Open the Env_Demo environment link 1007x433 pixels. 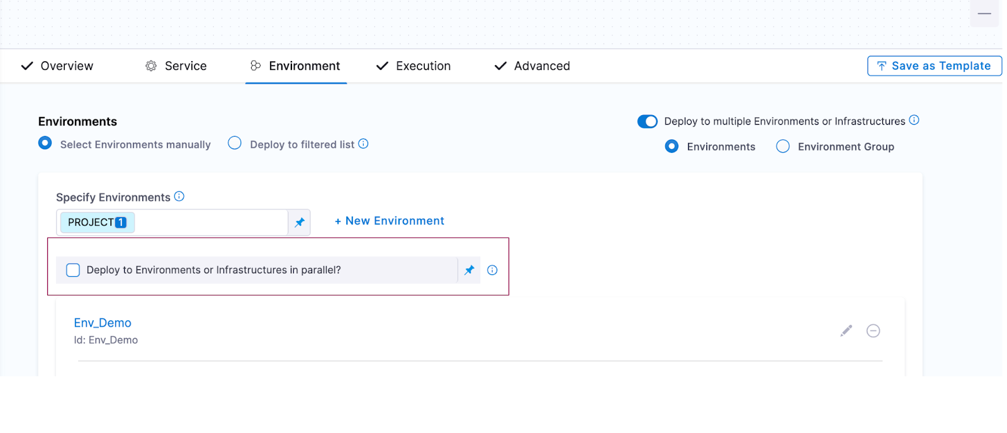coord(103,323)
